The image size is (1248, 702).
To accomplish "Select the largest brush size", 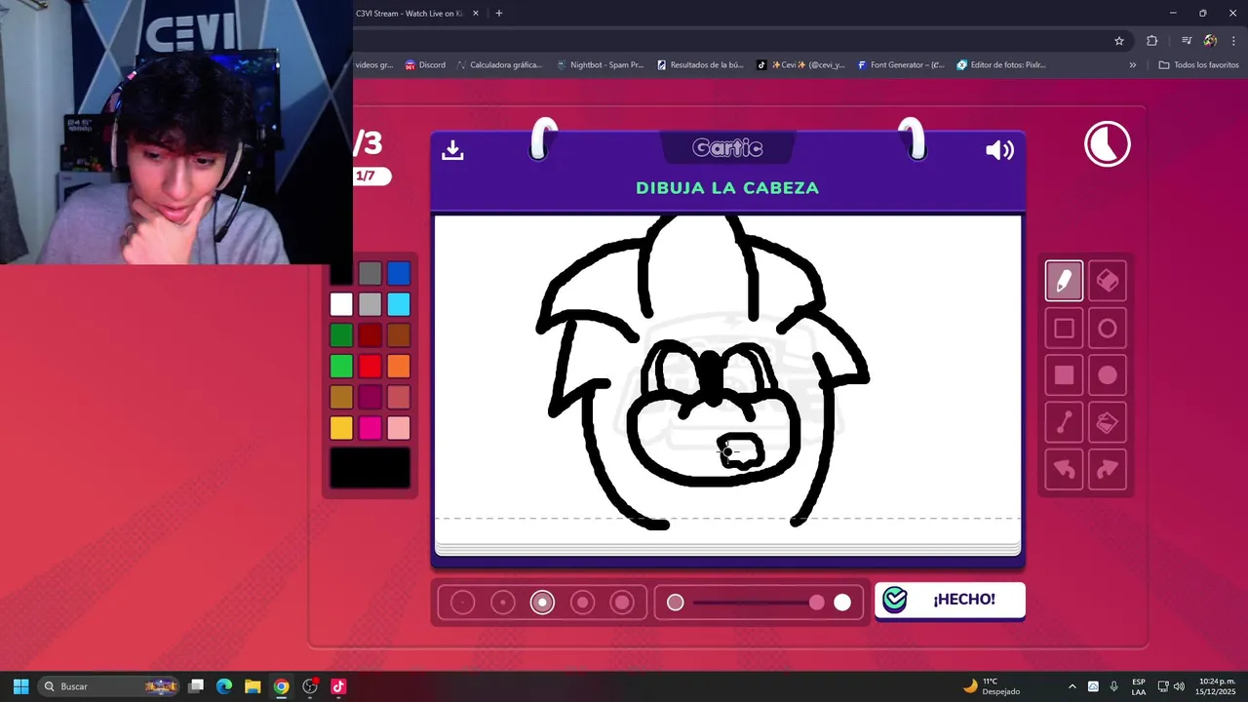I will 622,603.
